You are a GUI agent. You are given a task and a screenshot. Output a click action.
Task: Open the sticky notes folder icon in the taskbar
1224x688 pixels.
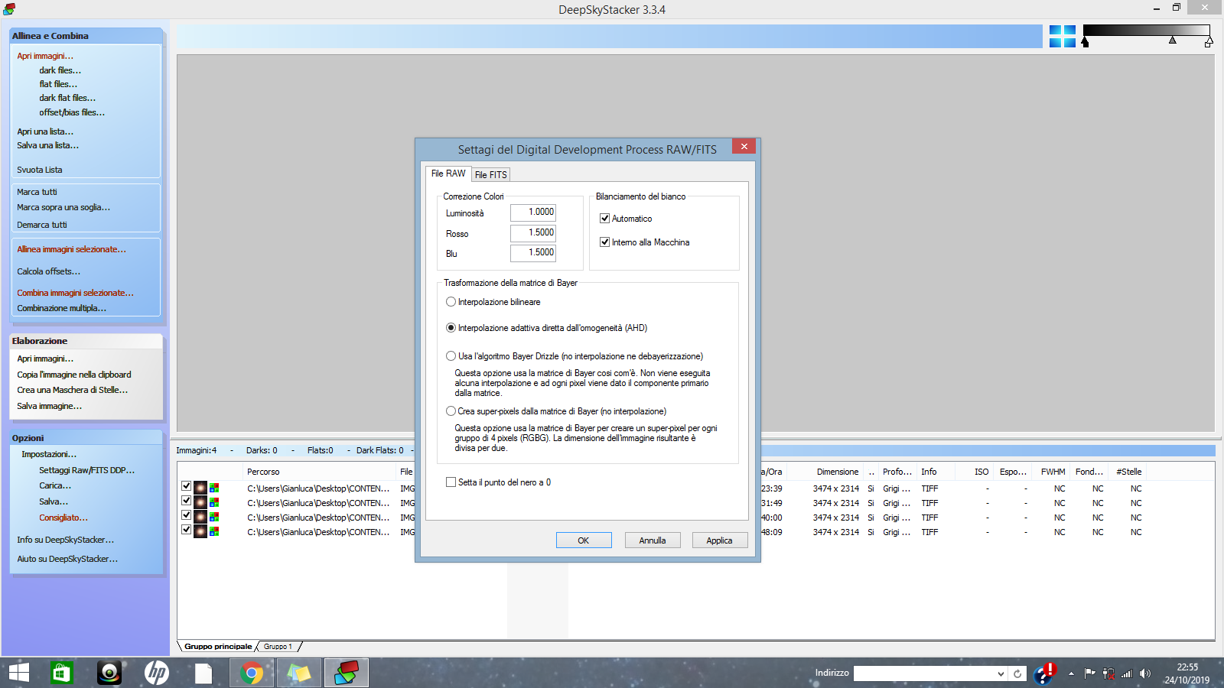point(299,673)
